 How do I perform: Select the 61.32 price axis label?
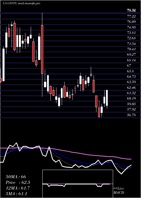coord(131,93)
